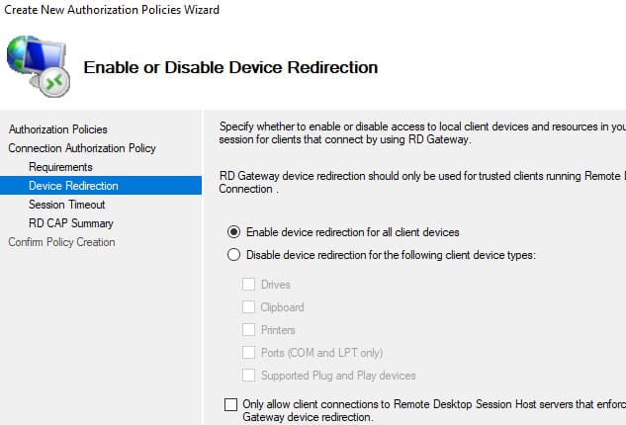Select the Device Redirection step
The height and width of the screenshot is (425, 626).
point(73,186)
